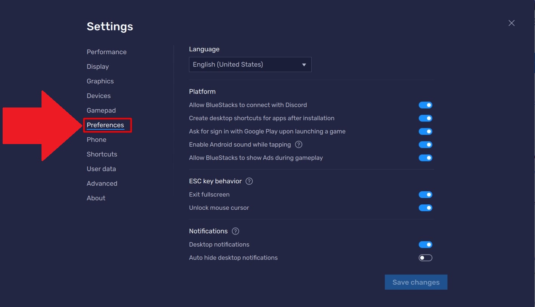Switch to the Graphics settings tab
Viewport: 535px width, 307px height.
point(100,81)
